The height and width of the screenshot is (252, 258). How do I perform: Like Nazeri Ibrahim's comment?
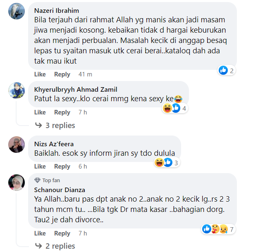pos(40,74)
